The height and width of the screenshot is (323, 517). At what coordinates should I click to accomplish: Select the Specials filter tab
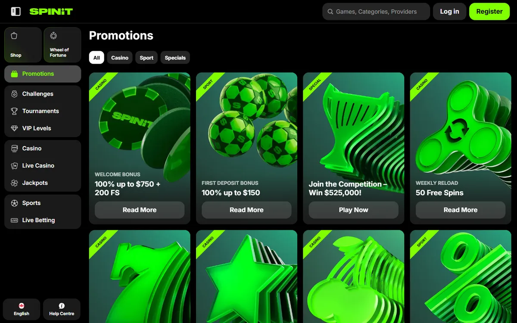(x=175, y=58)
